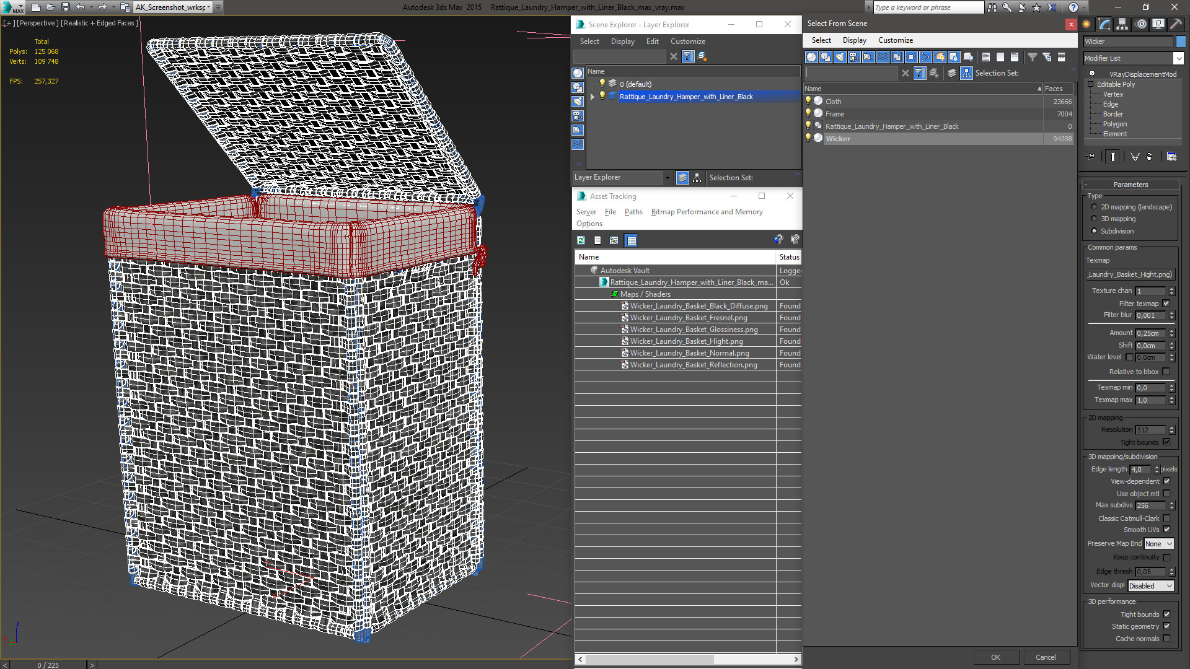Enable the Relative to bbox checkbox
The width and height of the screenshot is (1190, 669).
(x=1166, y=372)
